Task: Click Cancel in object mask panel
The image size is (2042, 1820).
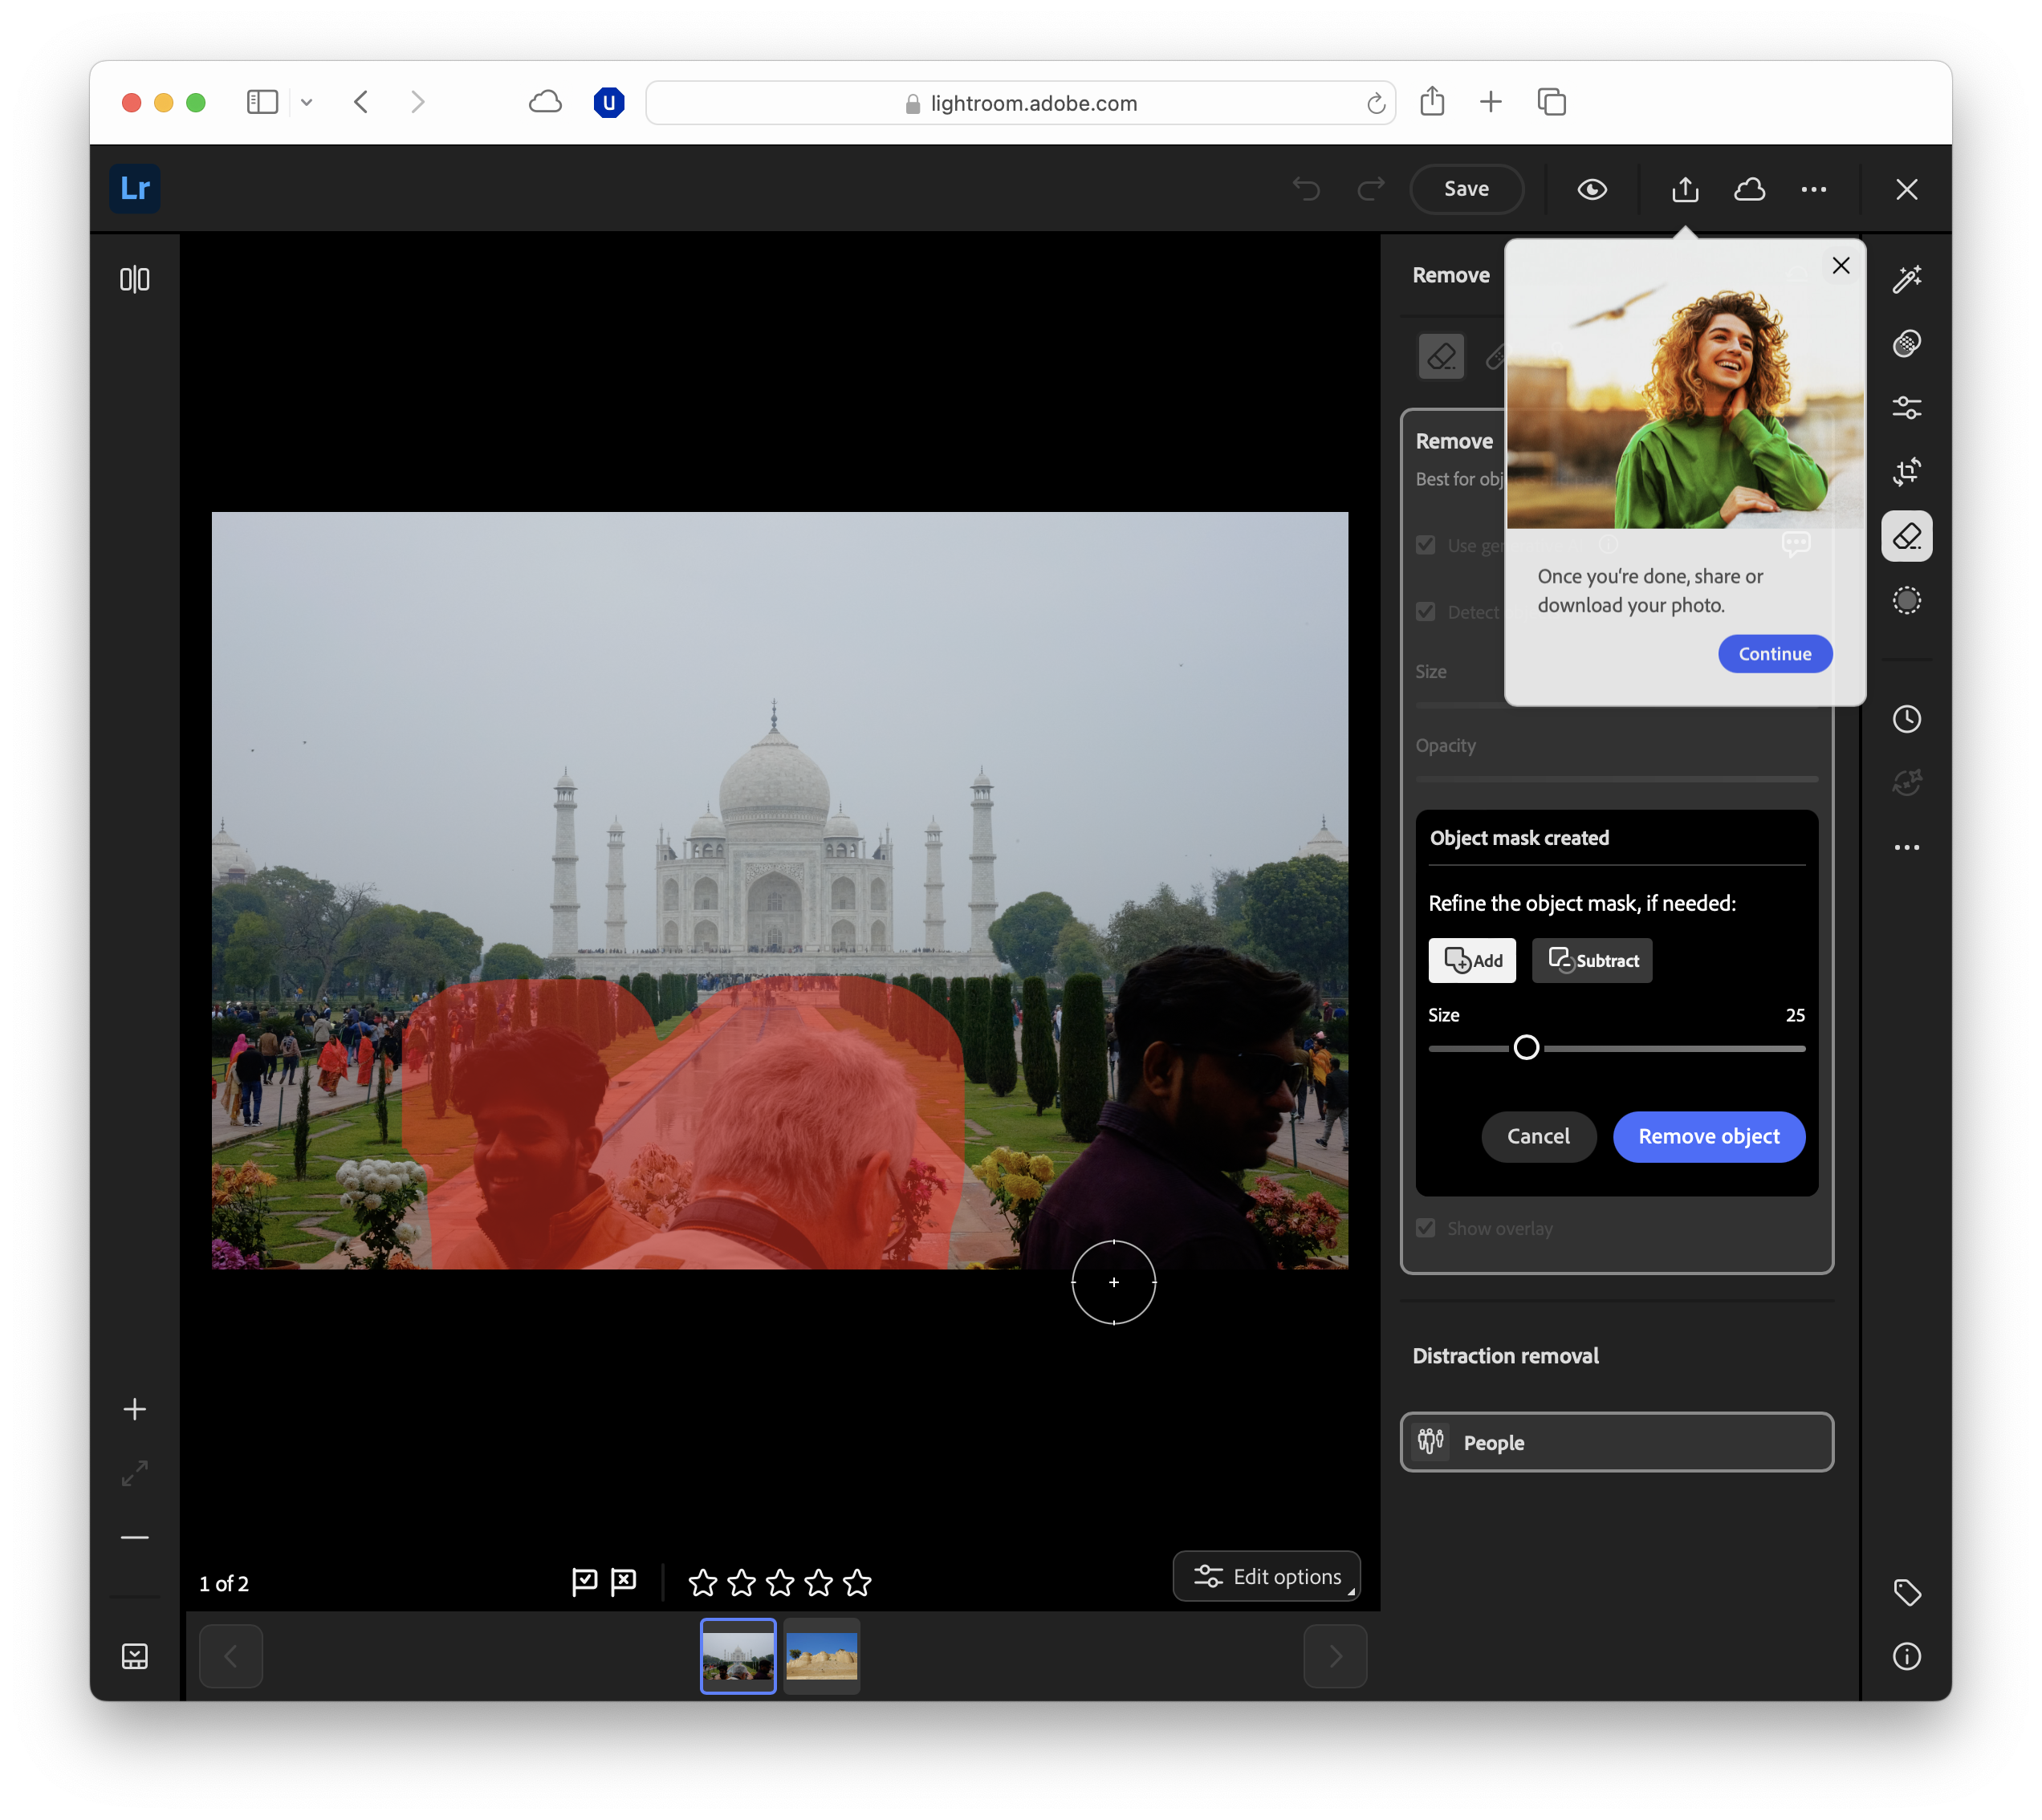Action: 1538,1136
